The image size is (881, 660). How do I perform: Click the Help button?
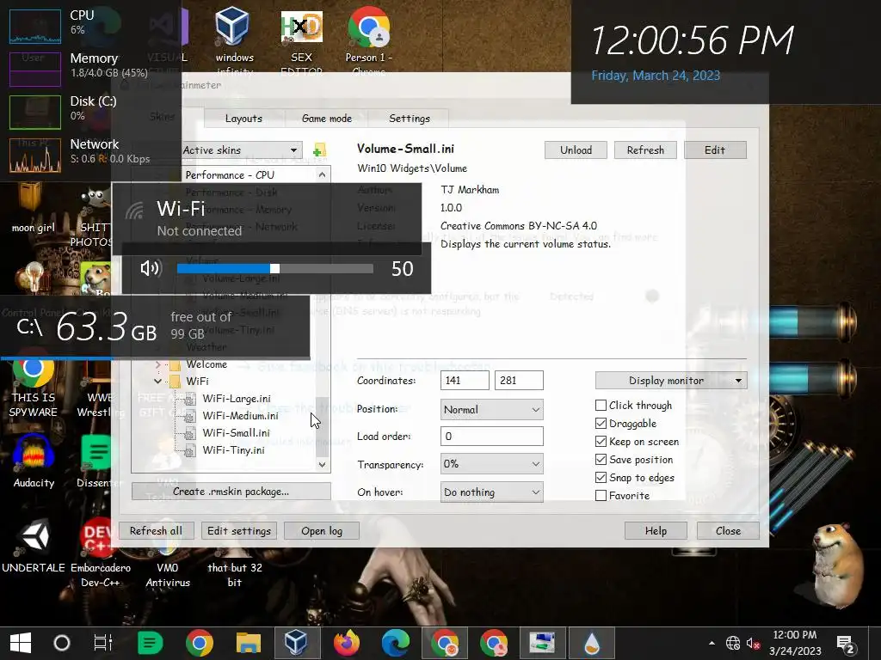(x=656, y=531)
